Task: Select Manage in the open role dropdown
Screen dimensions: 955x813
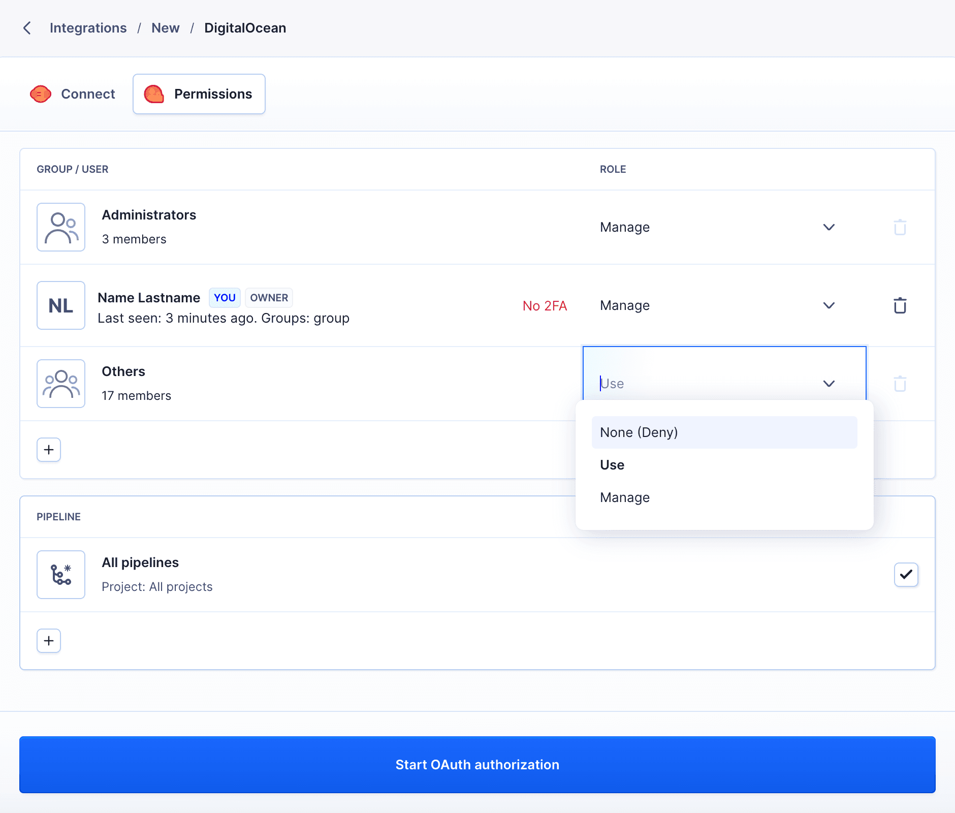Action: (x=625, y=497)
